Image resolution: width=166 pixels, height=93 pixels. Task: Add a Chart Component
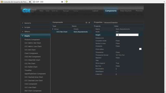point(31,53)
